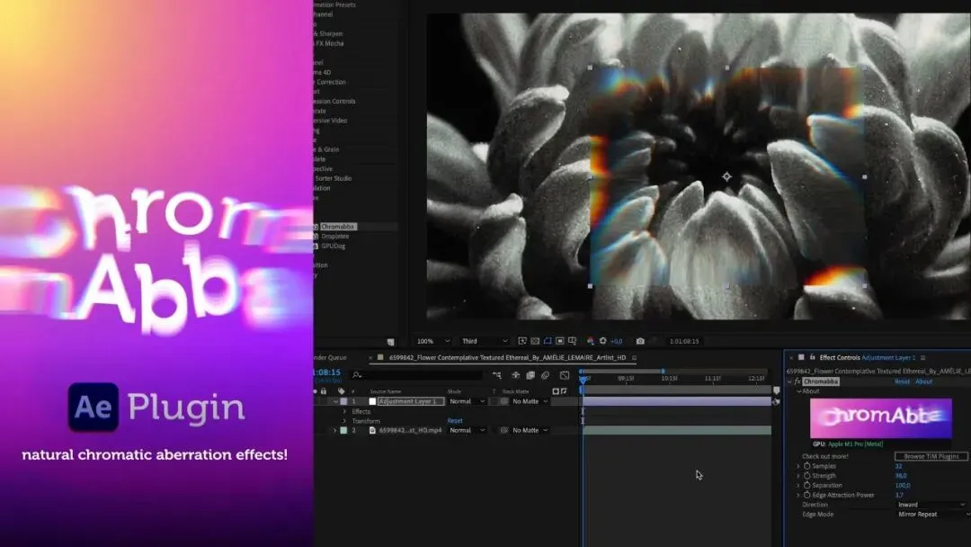Image resolution: width=971 pixels, height=547 pixels.
Task: Open the composition tab panel menu
Action: point(634,357)
